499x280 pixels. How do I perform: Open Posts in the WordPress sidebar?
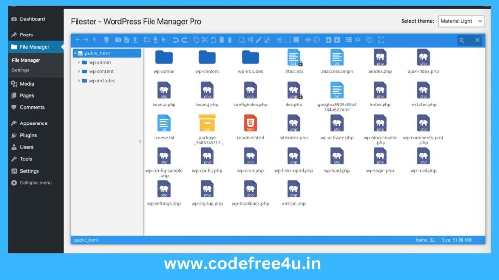[x=26, y=35]
